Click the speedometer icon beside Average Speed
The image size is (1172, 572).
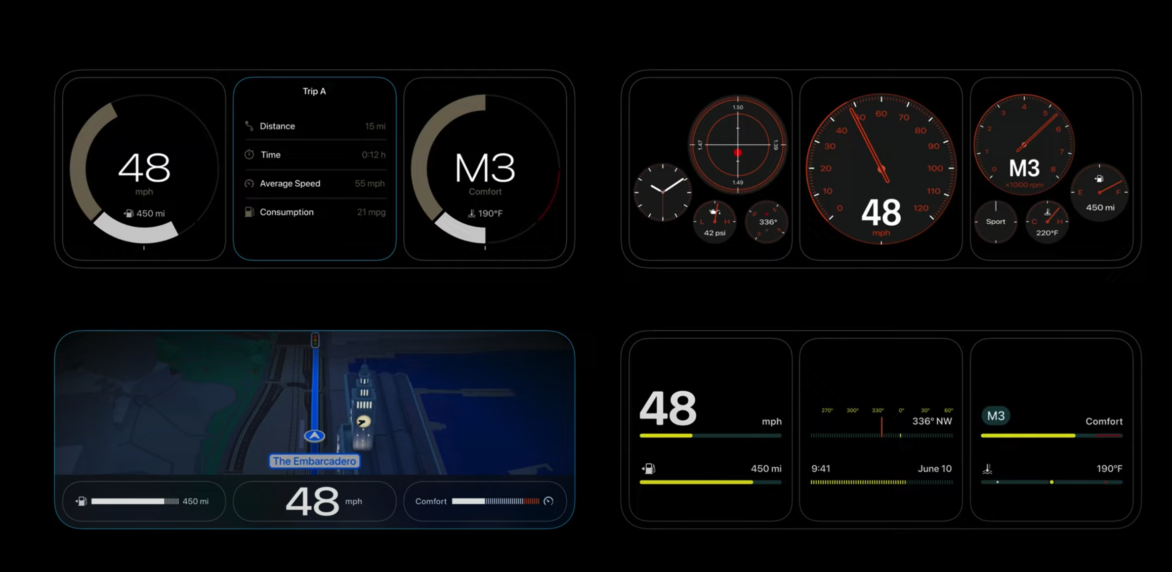point(250,183)
